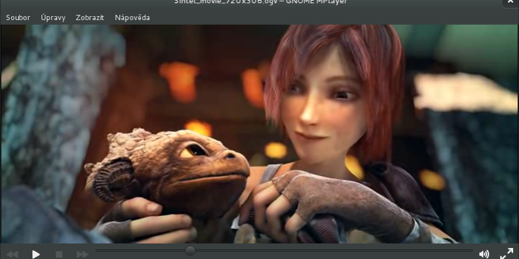This screenshot has width=519, height=259.
Task: Expand the Zobrazit menu
Action: (90, 17)
